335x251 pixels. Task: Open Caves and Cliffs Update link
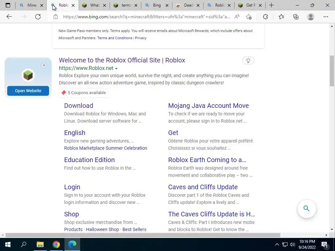click(203, 187)
